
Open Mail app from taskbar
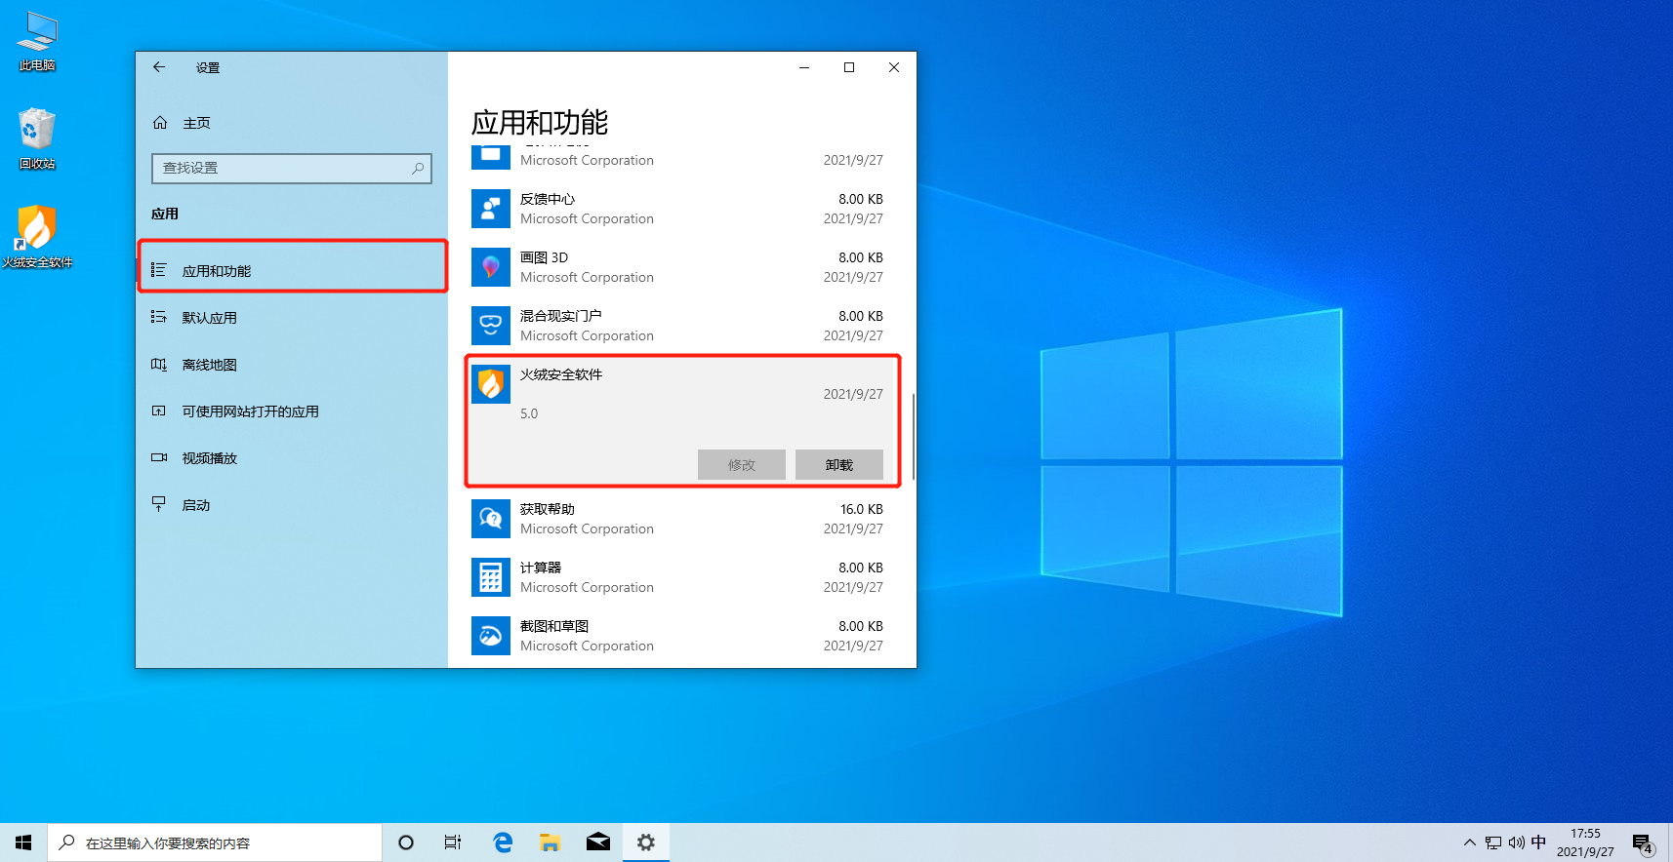point(598,842)
